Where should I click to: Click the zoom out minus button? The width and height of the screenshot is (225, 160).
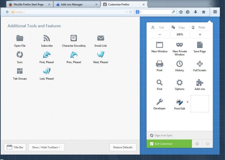[x=160, y=35]
